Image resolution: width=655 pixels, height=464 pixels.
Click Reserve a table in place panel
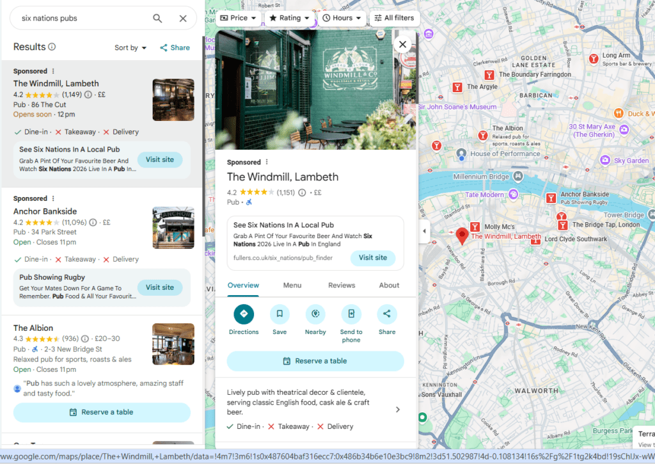click(315, 361)
